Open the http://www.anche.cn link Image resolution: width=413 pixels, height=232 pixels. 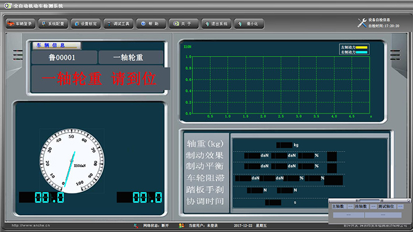[x=31, y=226]
